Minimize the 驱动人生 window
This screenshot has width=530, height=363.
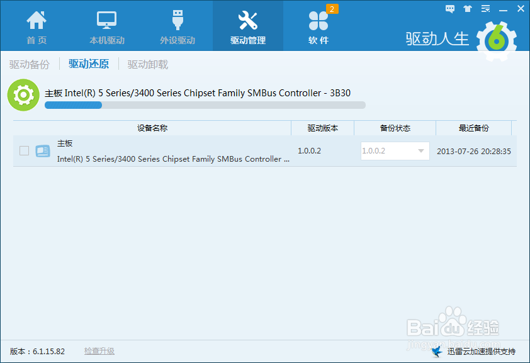pyautogui.click(x=504, y=9)
